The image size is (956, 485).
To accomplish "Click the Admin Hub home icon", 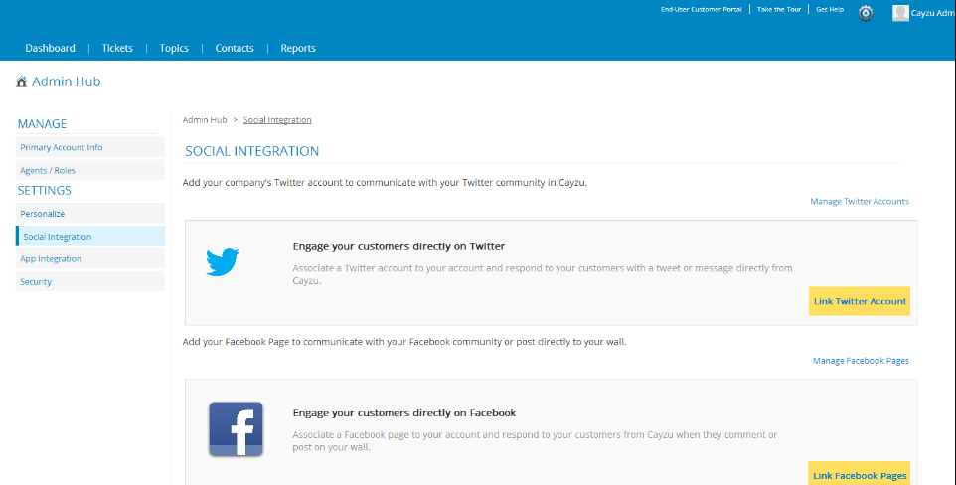I will click(x=22, y=82).
